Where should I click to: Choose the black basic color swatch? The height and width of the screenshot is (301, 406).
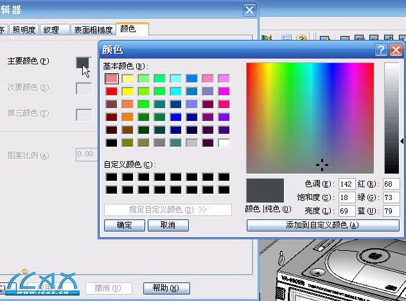[112, 143]
